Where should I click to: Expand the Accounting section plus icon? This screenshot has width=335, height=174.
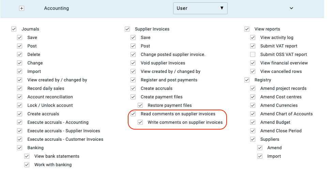pos(22,8)
